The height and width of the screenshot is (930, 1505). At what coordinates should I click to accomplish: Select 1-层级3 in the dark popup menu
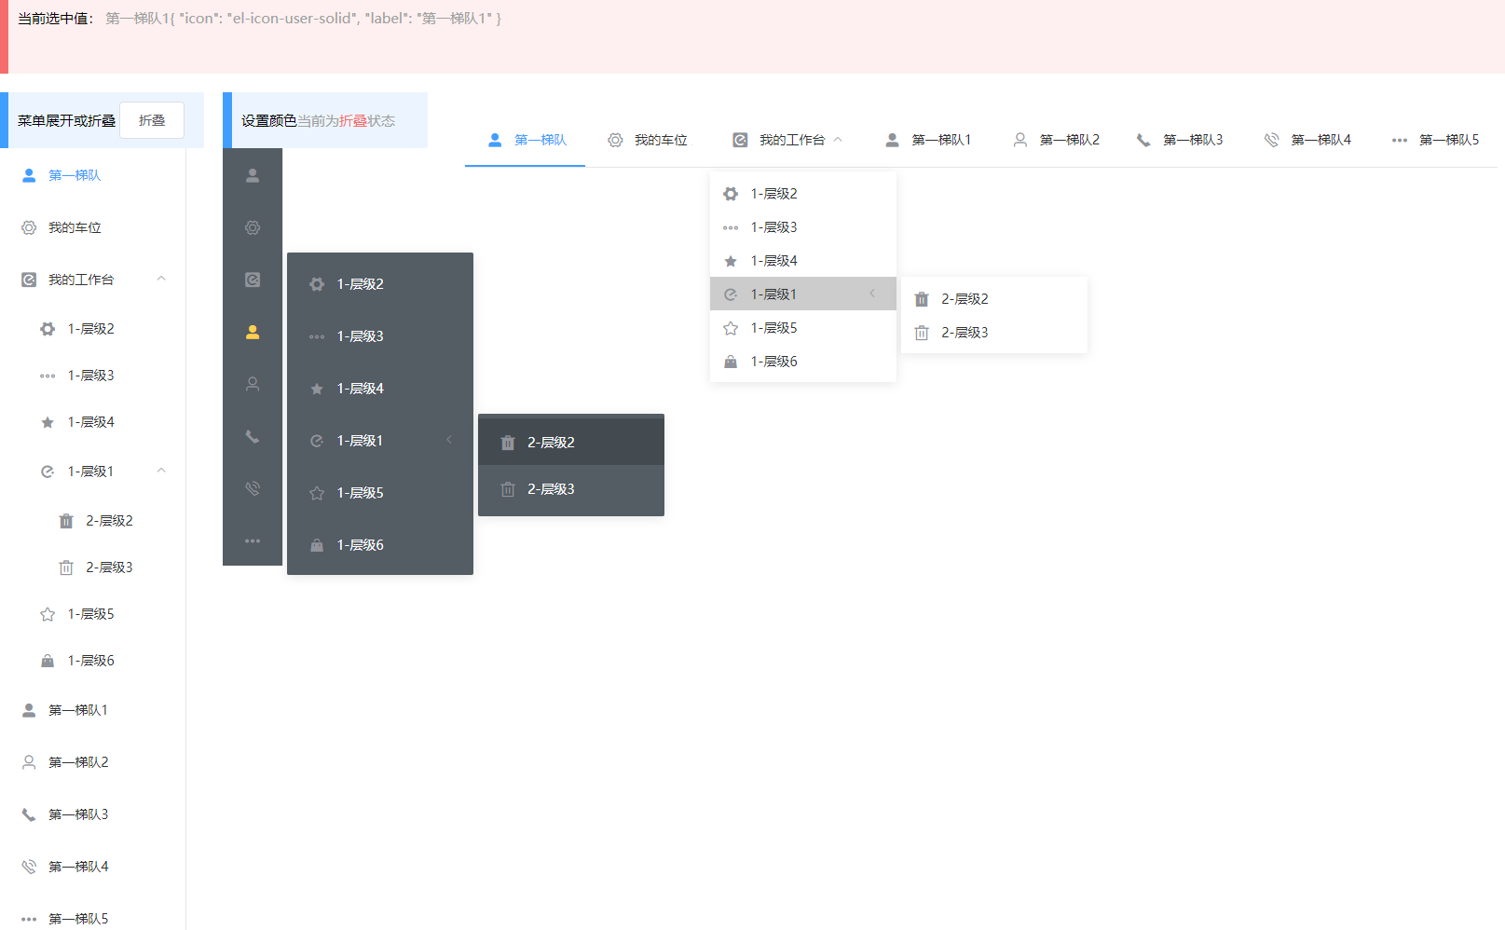pos(380,336)
